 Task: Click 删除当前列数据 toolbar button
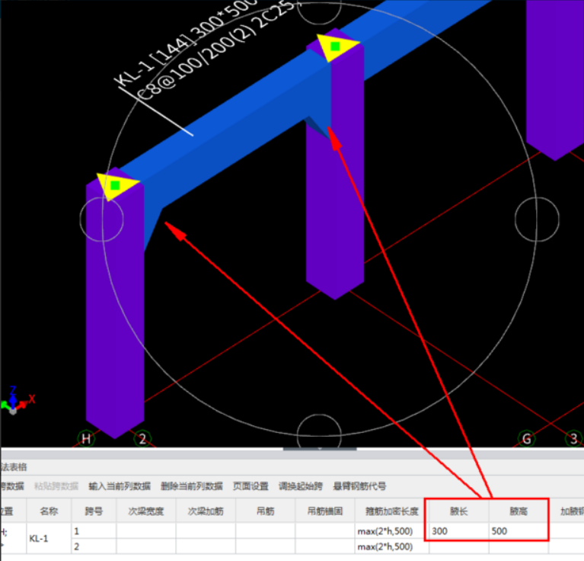pos(192,486)
